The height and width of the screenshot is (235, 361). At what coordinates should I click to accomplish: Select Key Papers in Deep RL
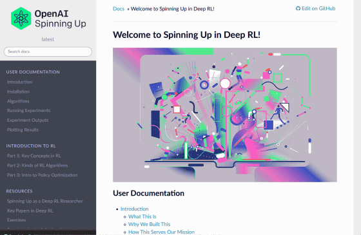(30, 211)
